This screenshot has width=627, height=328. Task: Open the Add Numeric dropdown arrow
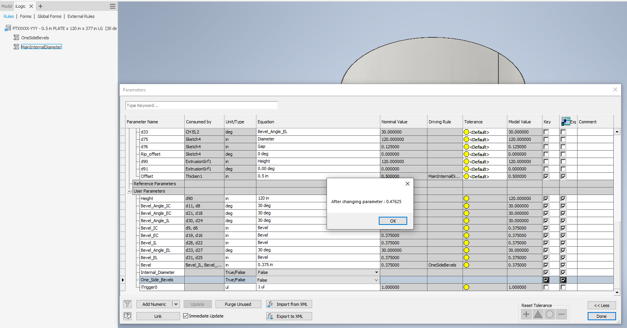176,304
